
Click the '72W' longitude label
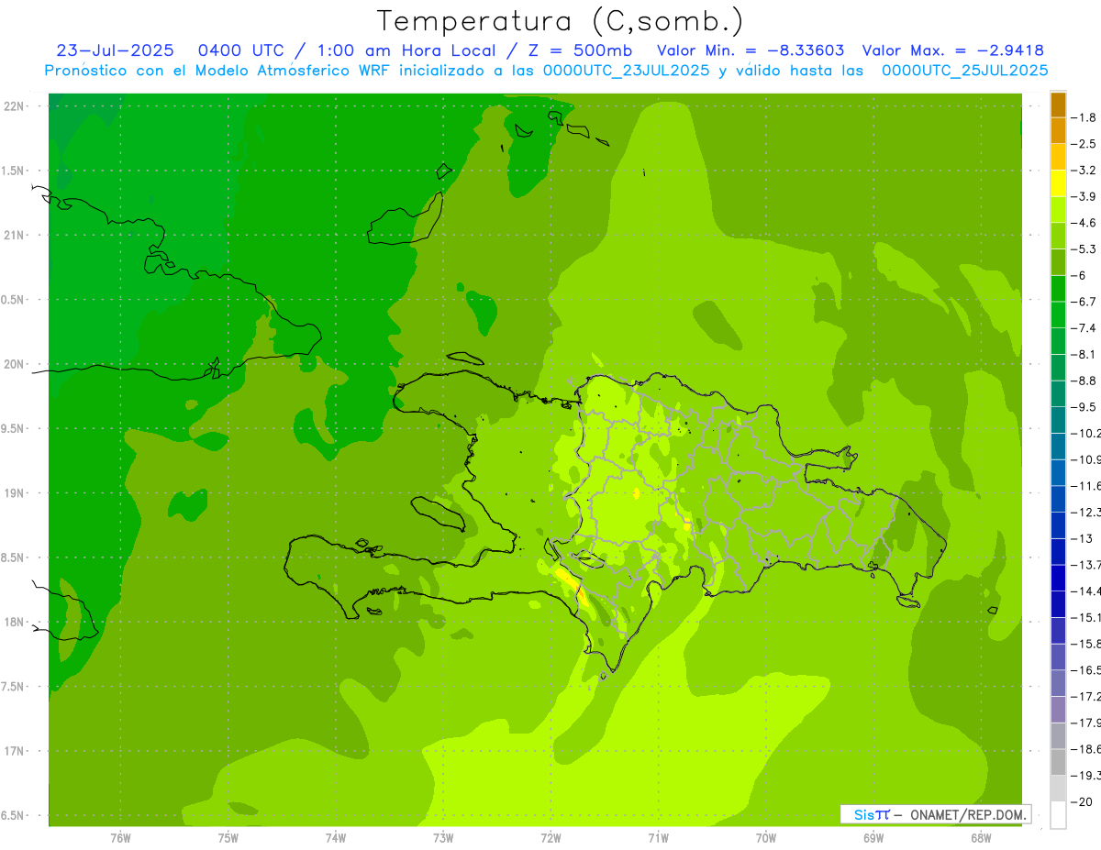[550, 837]
